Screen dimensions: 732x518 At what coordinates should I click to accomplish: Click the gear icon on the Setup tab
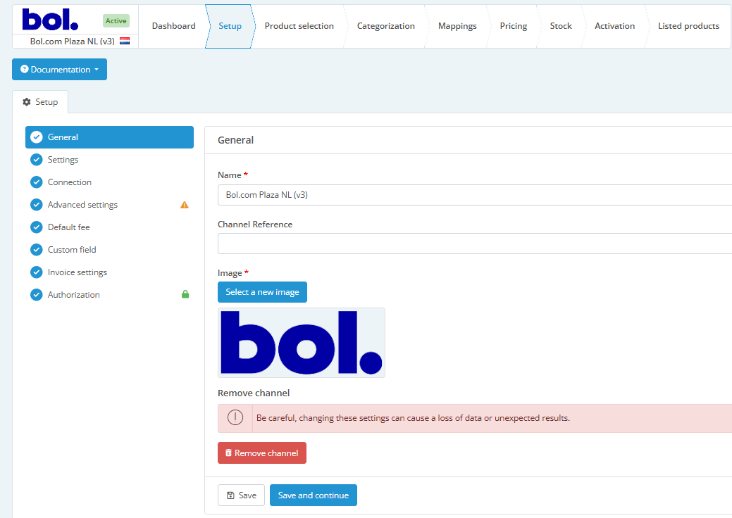(27, 101)
